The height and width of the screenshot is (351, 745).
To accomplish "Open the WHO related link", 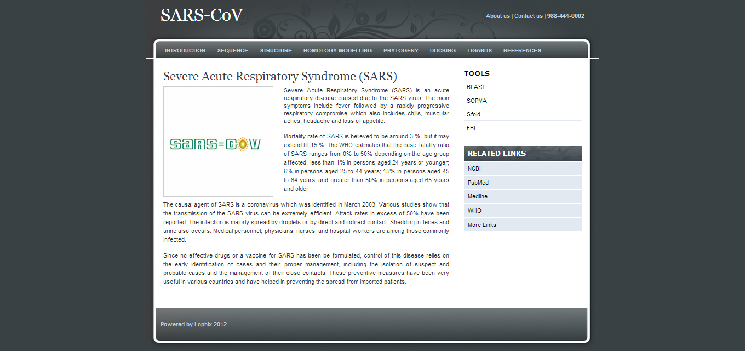I will point(474,210).
